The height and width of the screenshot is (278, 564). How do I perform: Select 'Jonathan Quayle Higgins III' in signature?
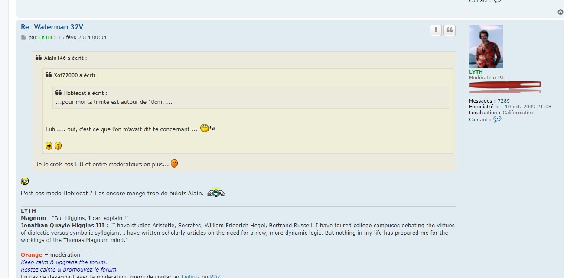[x=62, y=225]
